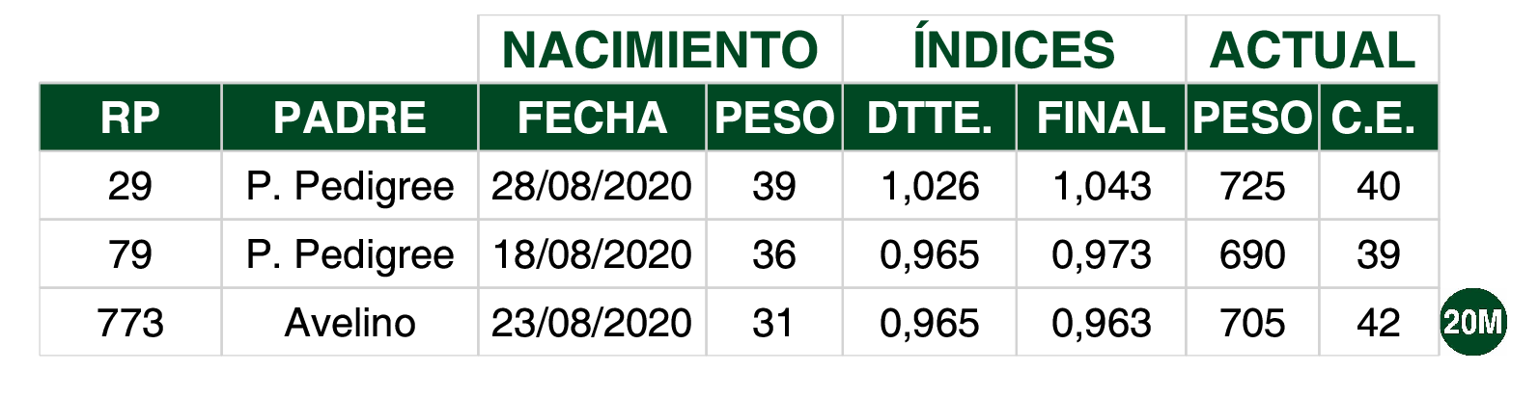Viewport: 1539px width, 398px height.
Task: Select the Avelino padre cell
Action: click(x=350, y=323)
